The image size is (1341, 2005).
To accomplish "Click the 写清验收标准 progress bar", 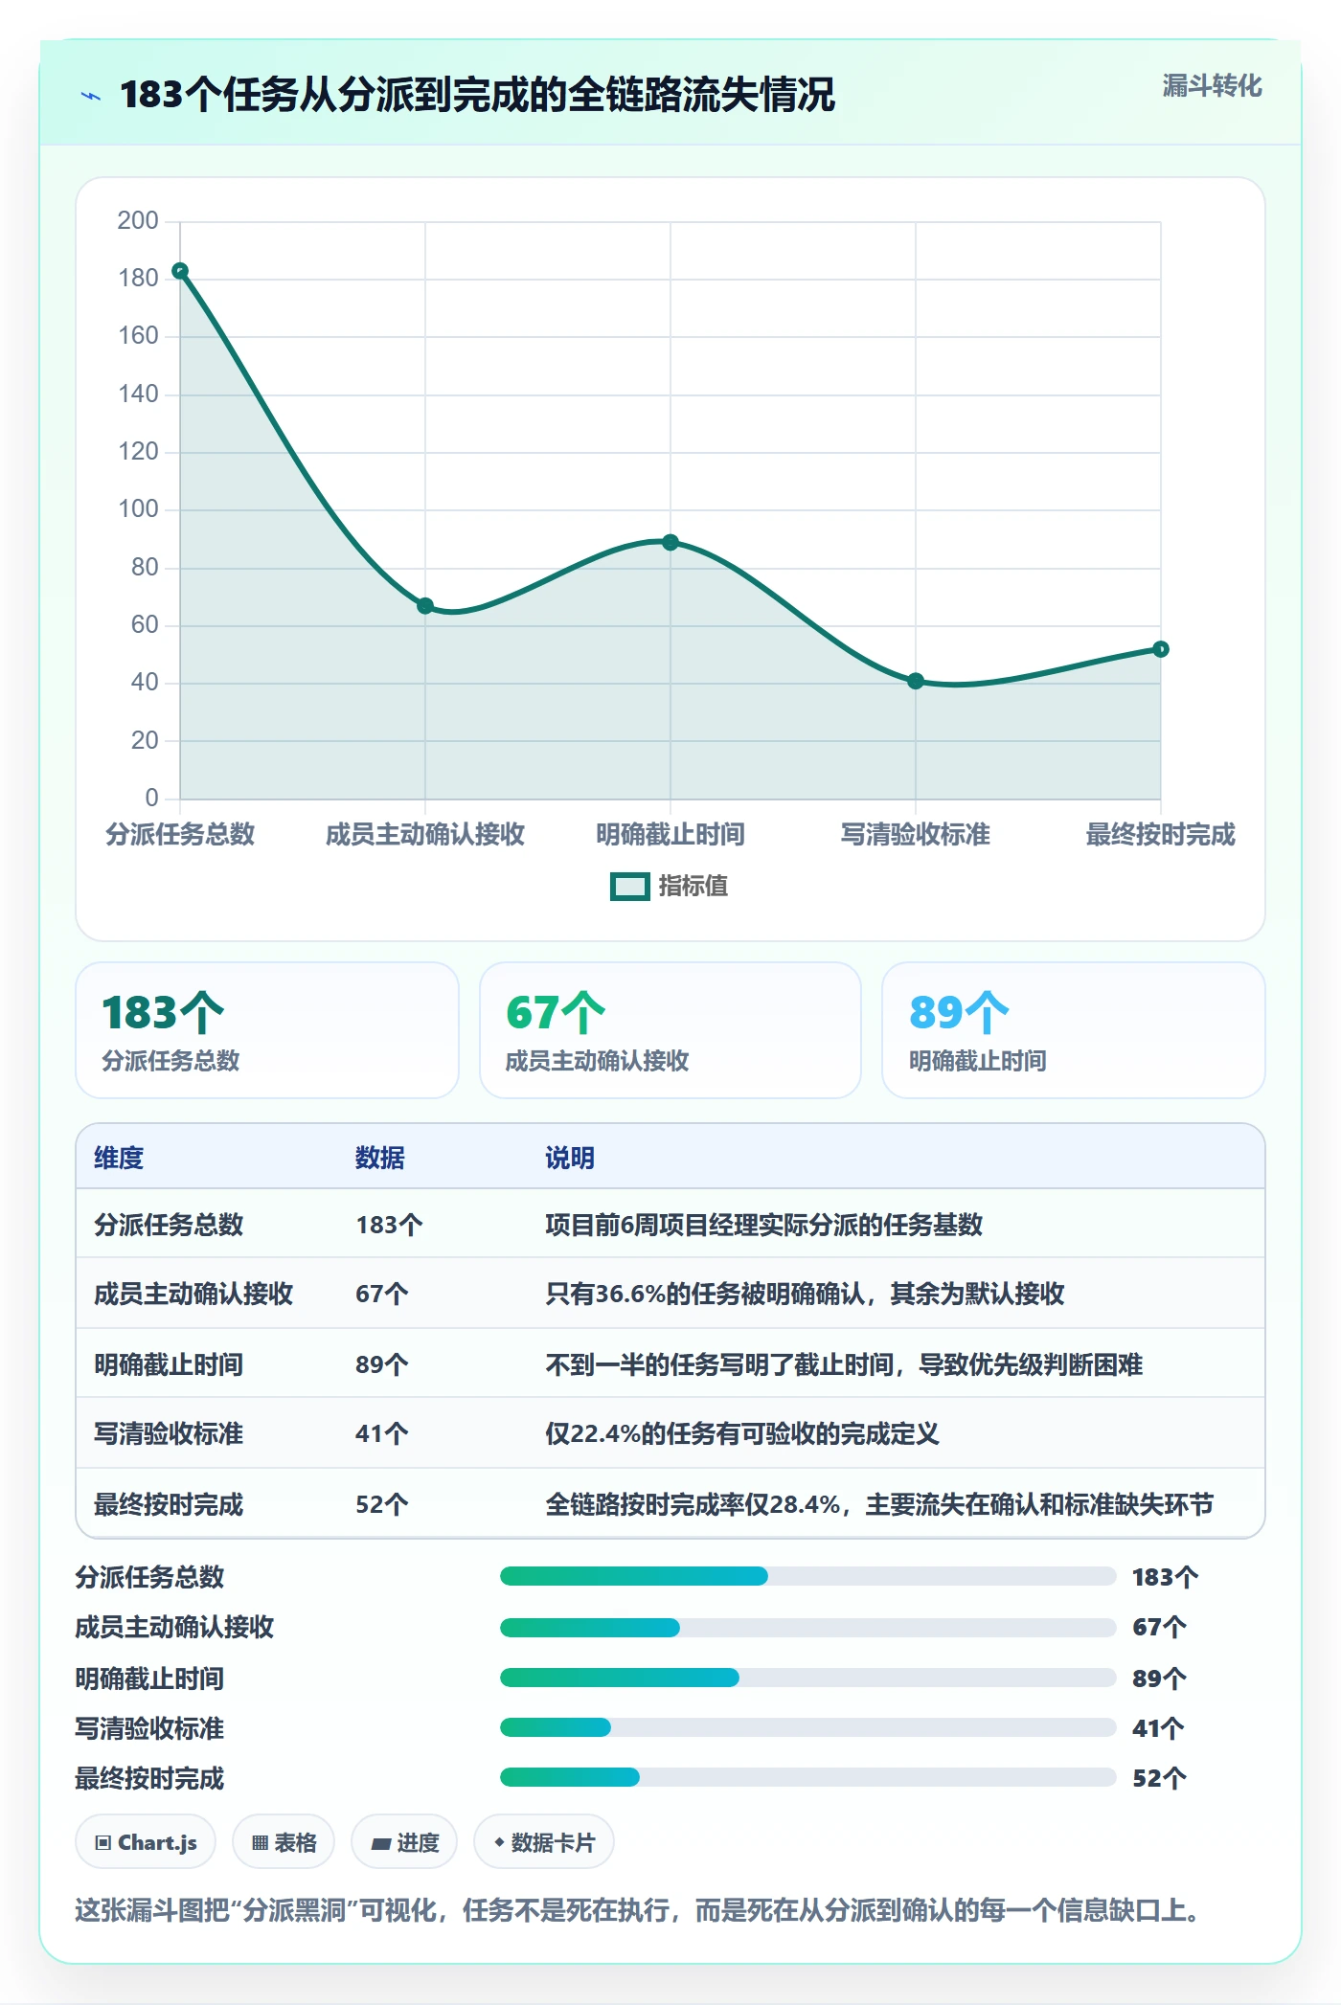I will [808, 1727].
